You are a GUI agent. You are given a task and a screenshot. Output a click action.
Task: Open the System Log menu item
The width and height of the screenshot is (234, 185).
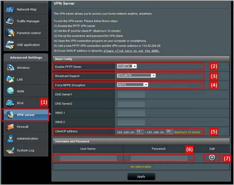pos(25,150)
